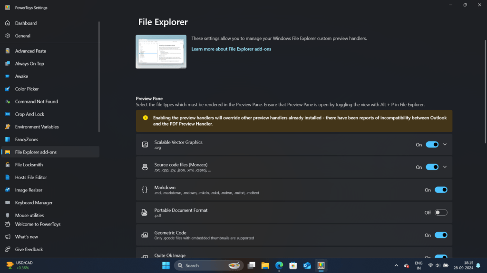Click the Awake coffee cup icon

pos(8,76)
